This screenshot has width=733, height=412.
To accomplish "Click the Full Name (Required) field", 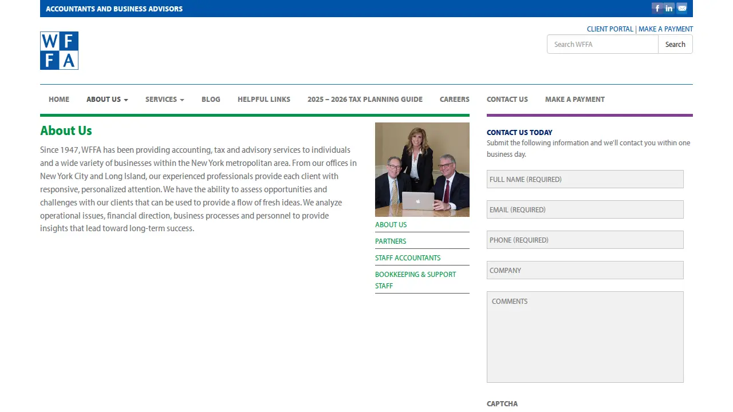I will 585,179.
